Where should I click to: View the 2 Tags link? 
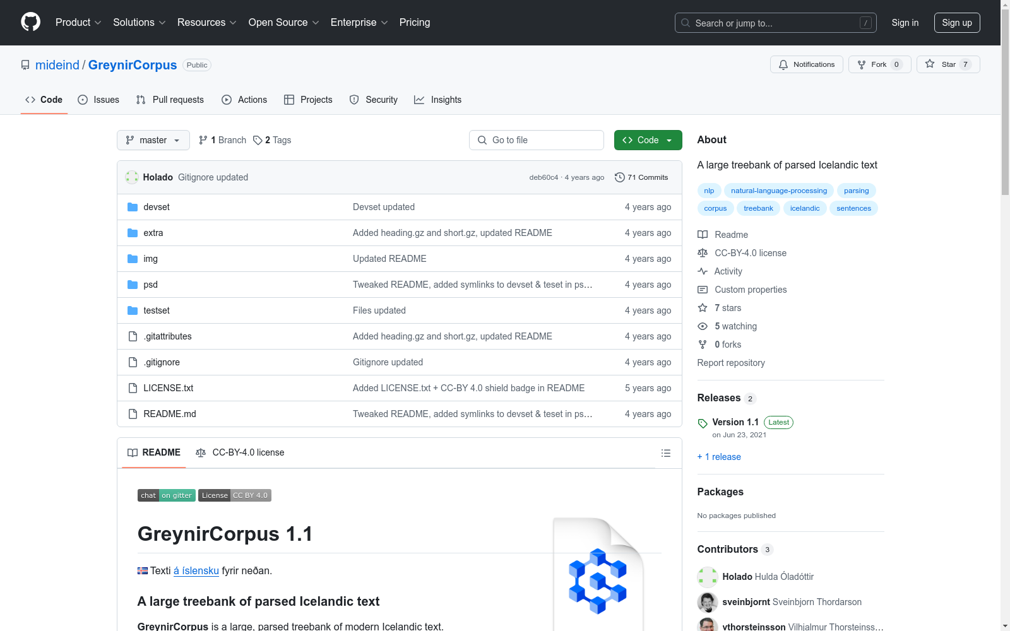[x=272, y=140]
